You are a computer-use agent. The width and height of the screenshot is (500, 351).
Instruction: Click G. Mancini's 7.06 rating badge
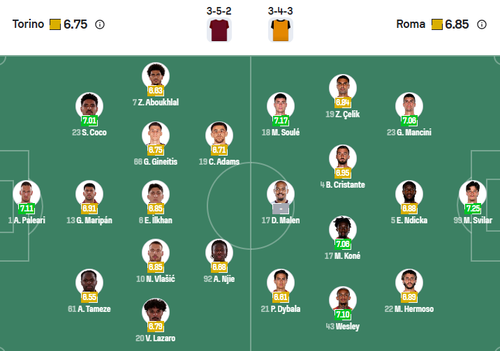click(409, 121)
